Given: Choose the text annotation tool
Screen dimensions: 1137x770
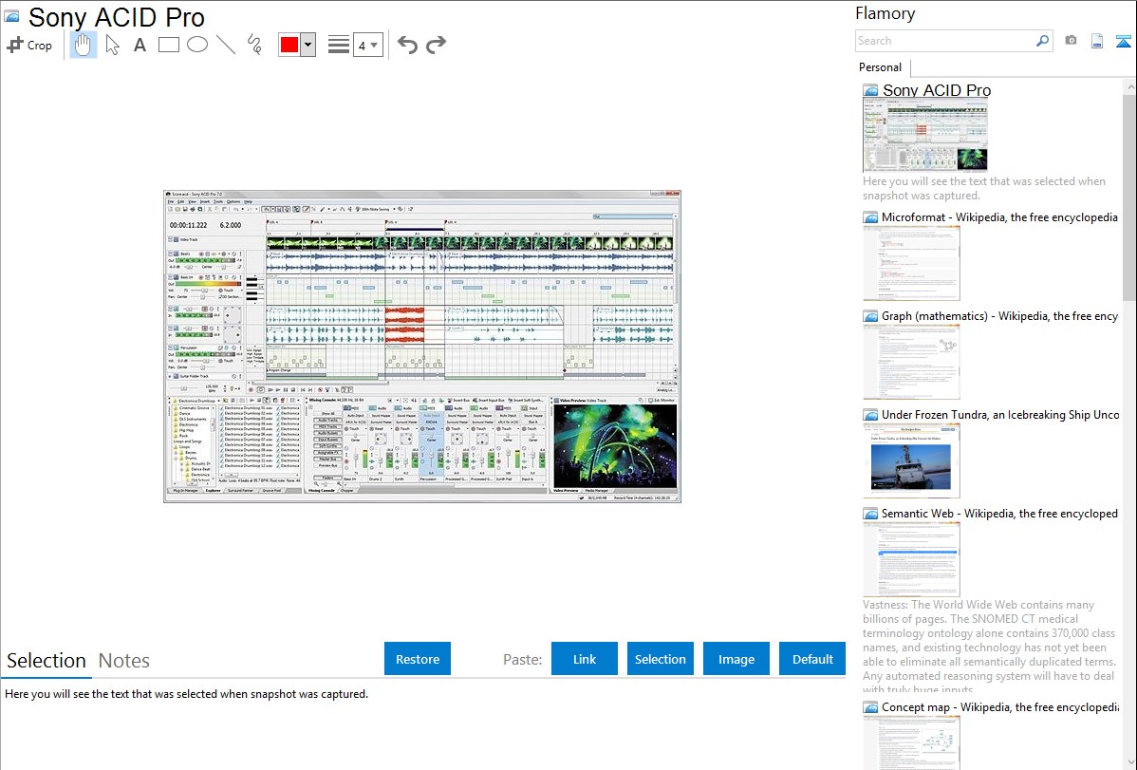Looking at the screenshot, I should pos(140,45).
